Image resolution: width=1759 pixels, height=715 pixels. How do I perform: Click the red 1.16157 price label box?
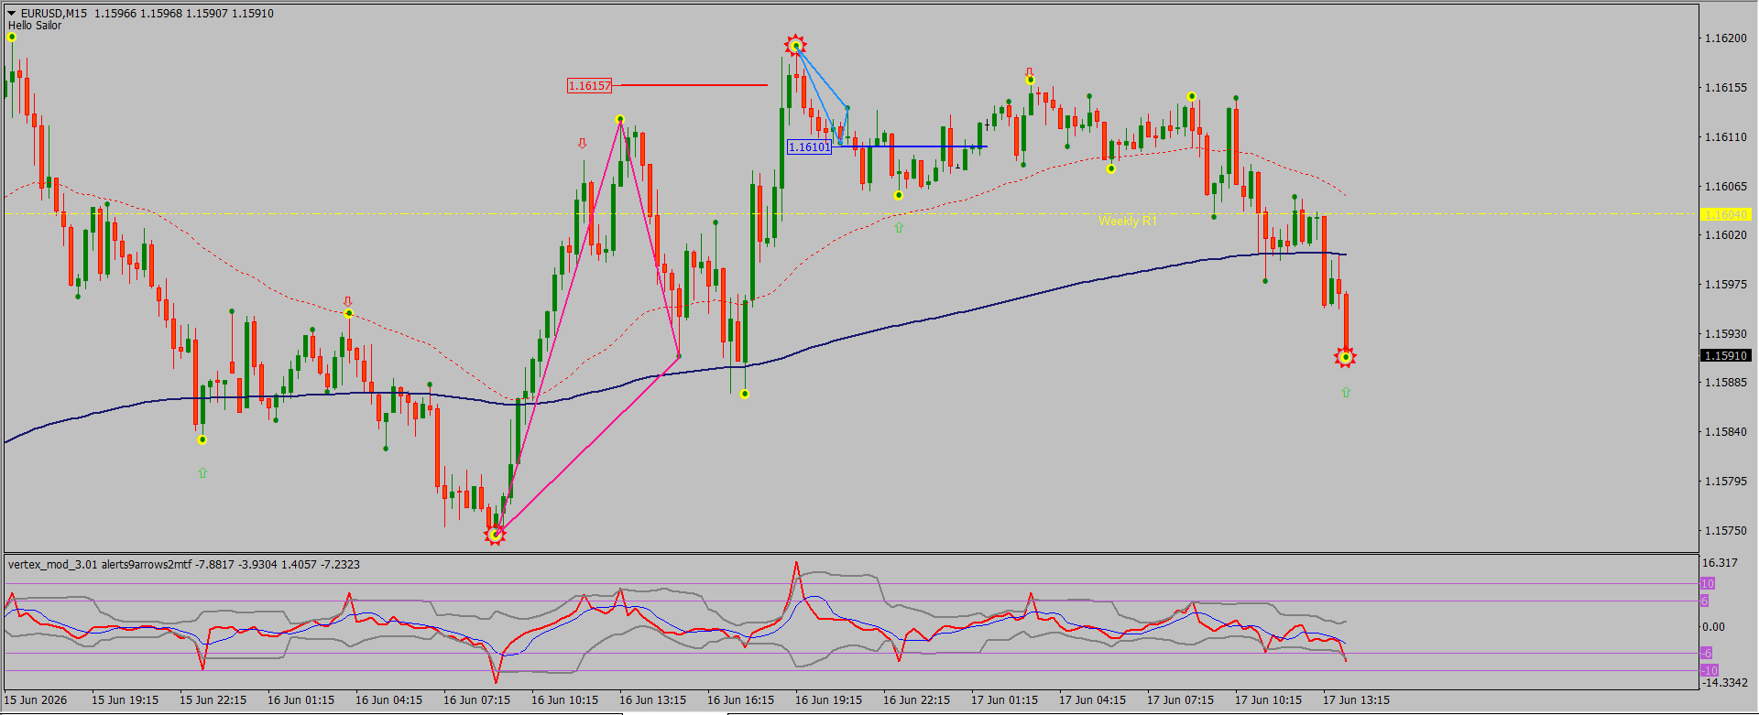pos(589,86)
